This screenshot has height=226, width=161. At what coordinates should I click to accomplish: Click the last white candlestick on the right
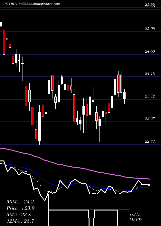125,96
